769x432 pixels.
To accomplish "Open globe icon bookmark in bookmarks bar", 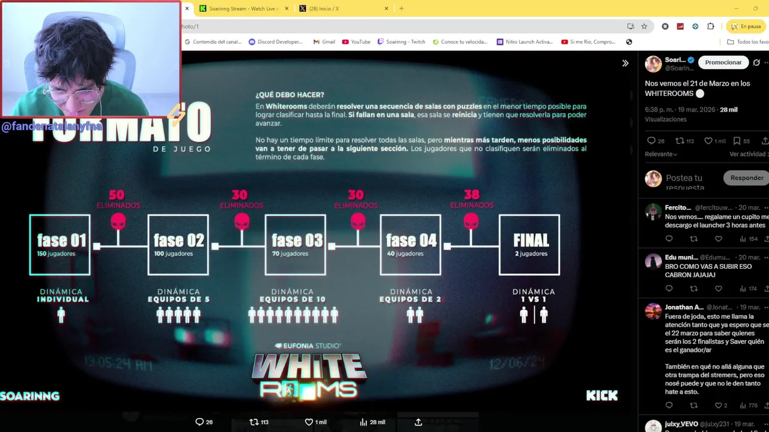I will (629, 42).
